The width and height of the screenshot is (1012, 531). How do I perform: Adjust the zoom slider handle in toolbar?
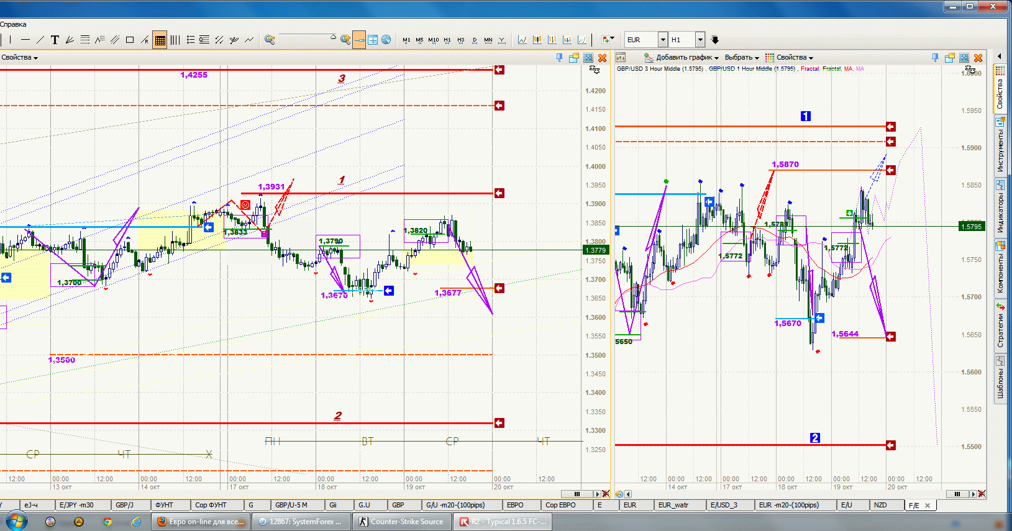point(333,37)
